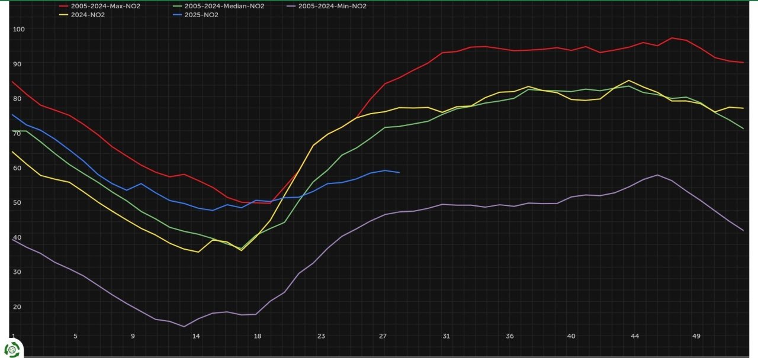This screenshot has width=758, height=358.
Task: Click x-axis week label 23
Action: click(x=321, y=336)
